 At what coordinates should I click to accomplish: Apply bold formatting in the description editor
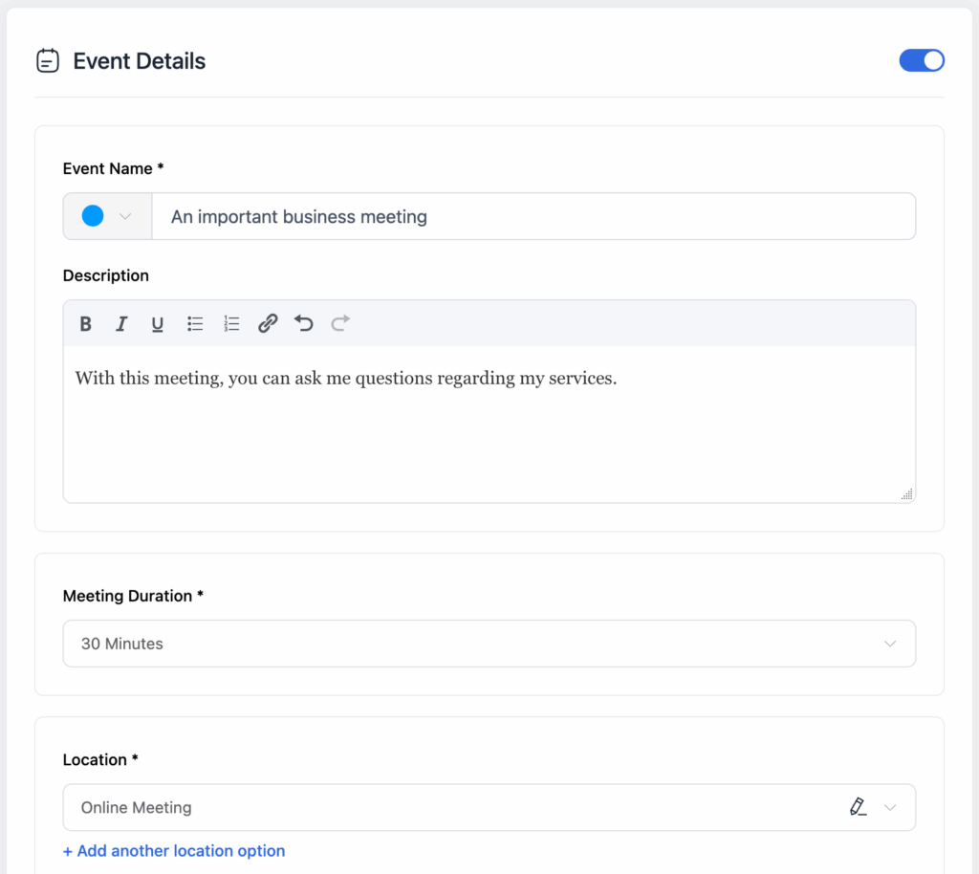(x=85, y=323)
